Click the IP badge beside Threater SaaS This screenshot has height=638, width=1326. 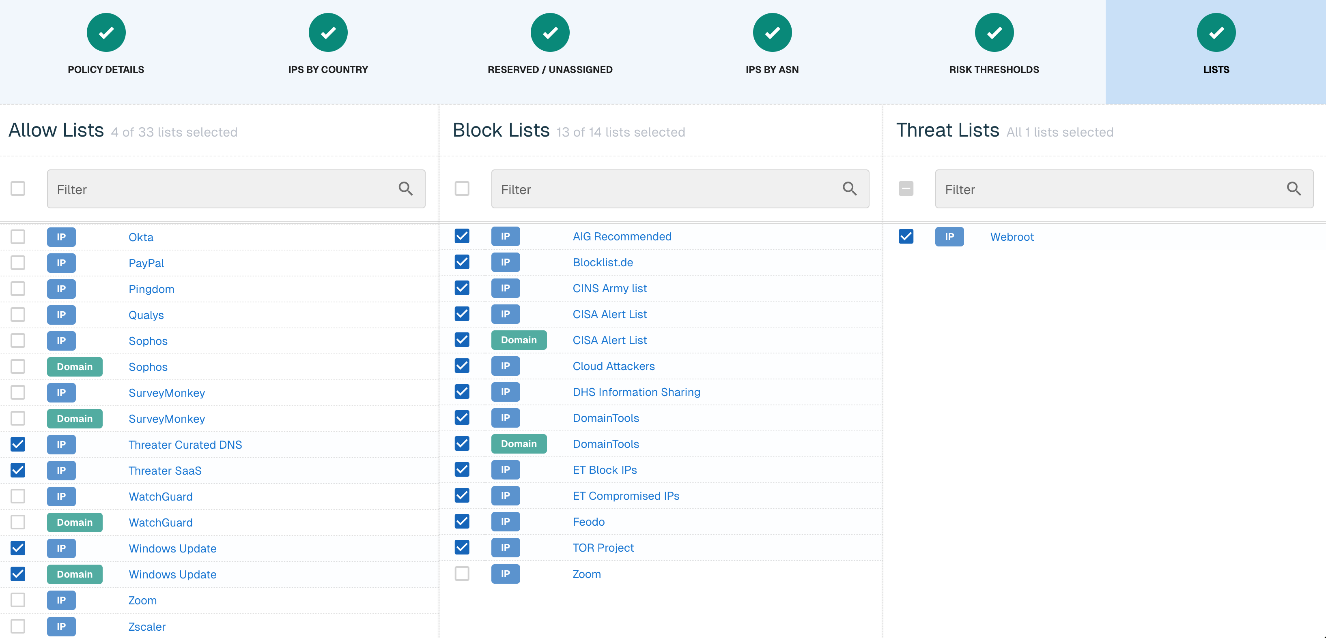coord(61,471)
